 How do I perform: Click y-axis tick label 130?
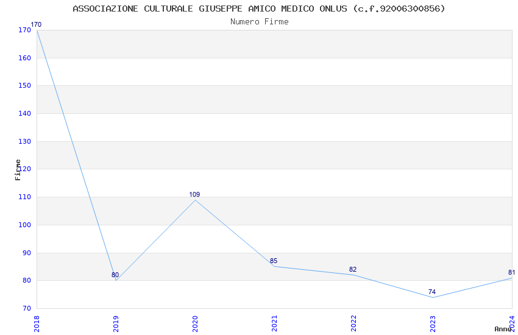(25, 141)
